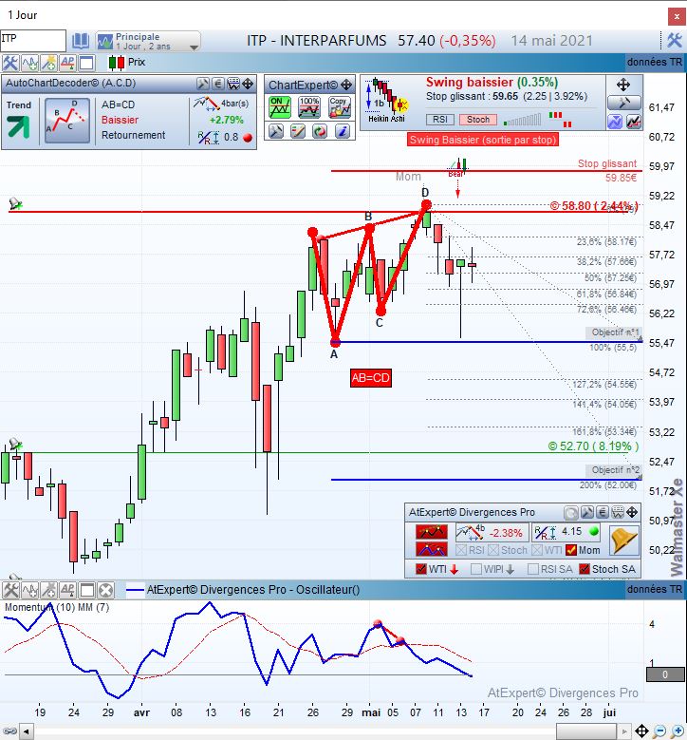
Task: Click the Divergences Pro golden bell alert
Action: (x=623, y=541)
